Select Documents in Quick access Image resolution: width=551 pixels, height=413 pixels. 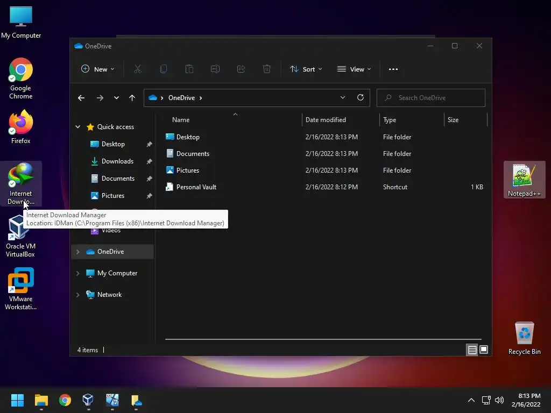pyautogui.click(x=118, y=179)
